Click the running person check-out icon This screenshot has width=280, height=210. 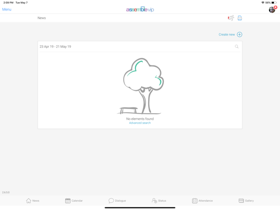[x=231, y=18]
